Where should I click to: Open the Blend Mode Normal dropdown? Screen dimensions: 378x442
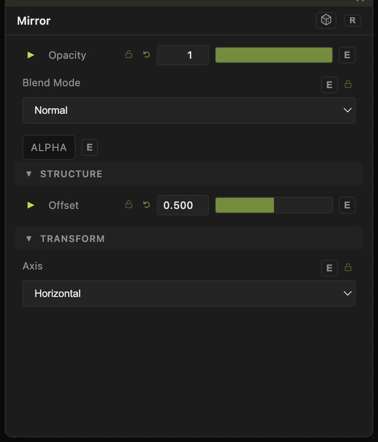(189, 110)
